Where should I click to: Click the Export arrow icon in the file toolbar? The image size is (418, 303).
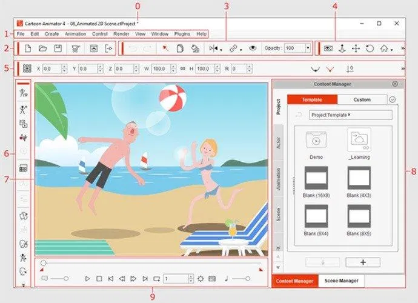pyautogui.click(x=108, y=48)
